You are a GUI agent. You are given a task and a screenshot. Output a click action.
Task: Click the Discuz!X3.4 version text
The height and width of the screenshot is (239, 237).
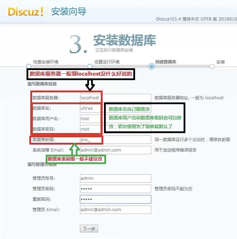[197, 19]
